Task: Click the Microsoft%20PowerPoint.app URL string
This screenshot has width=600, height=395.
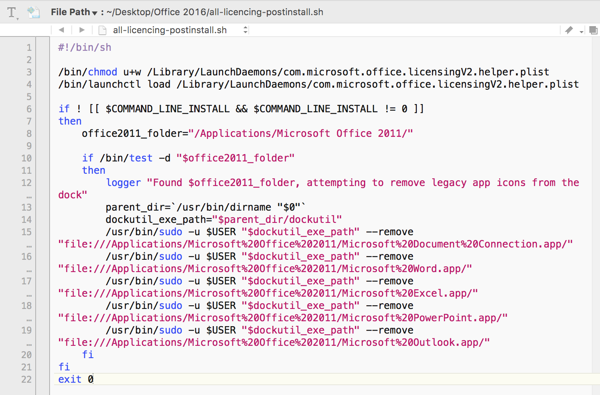Action: point(283,318)
